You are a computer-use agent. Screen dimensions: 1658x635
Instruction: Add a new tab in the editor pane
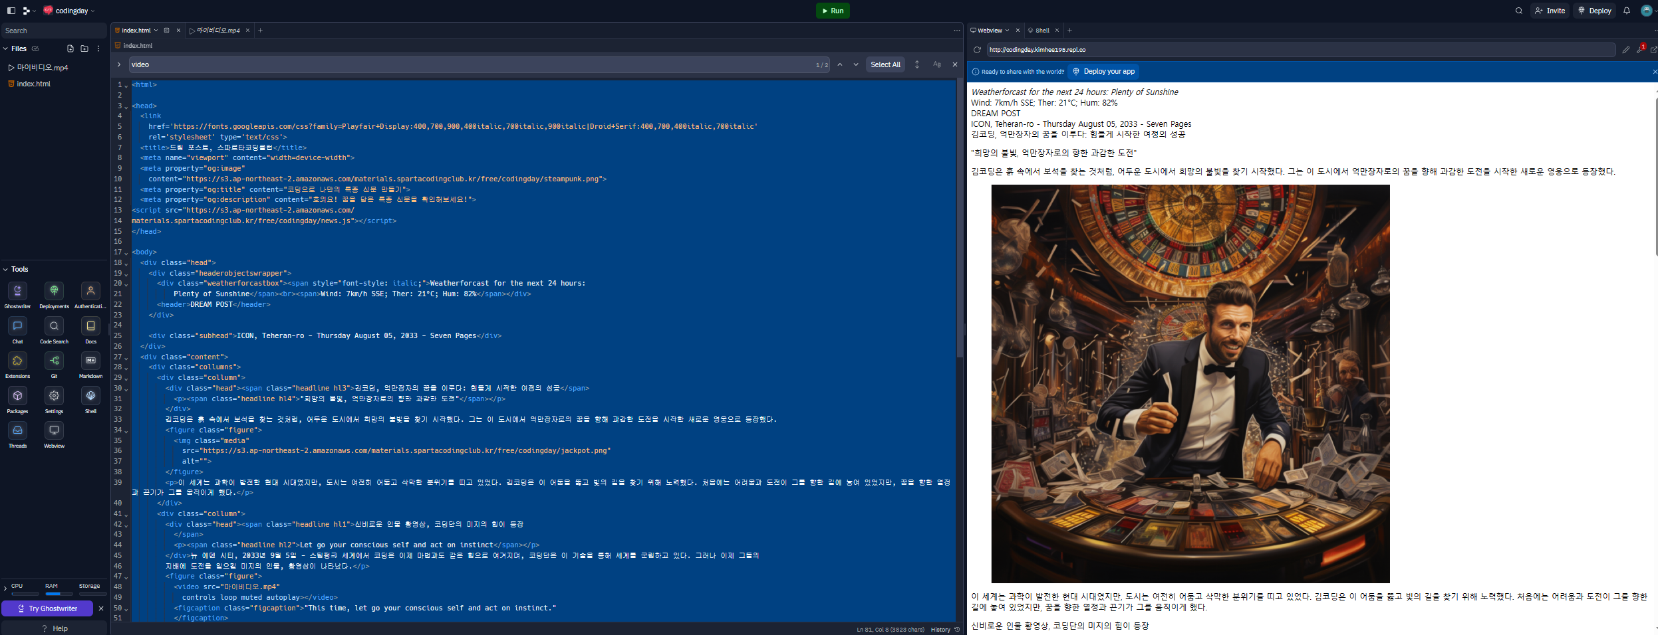(261, 31)
